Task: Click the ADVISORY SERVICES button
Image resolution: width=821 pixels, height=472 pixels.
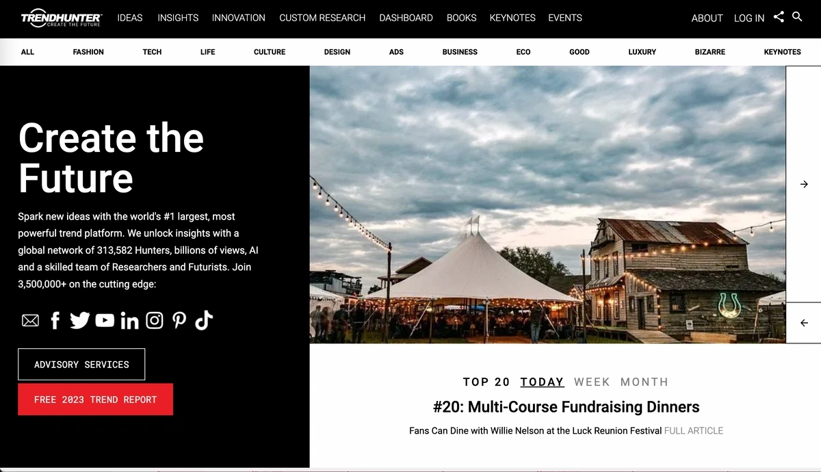Action: coord(81,365)
